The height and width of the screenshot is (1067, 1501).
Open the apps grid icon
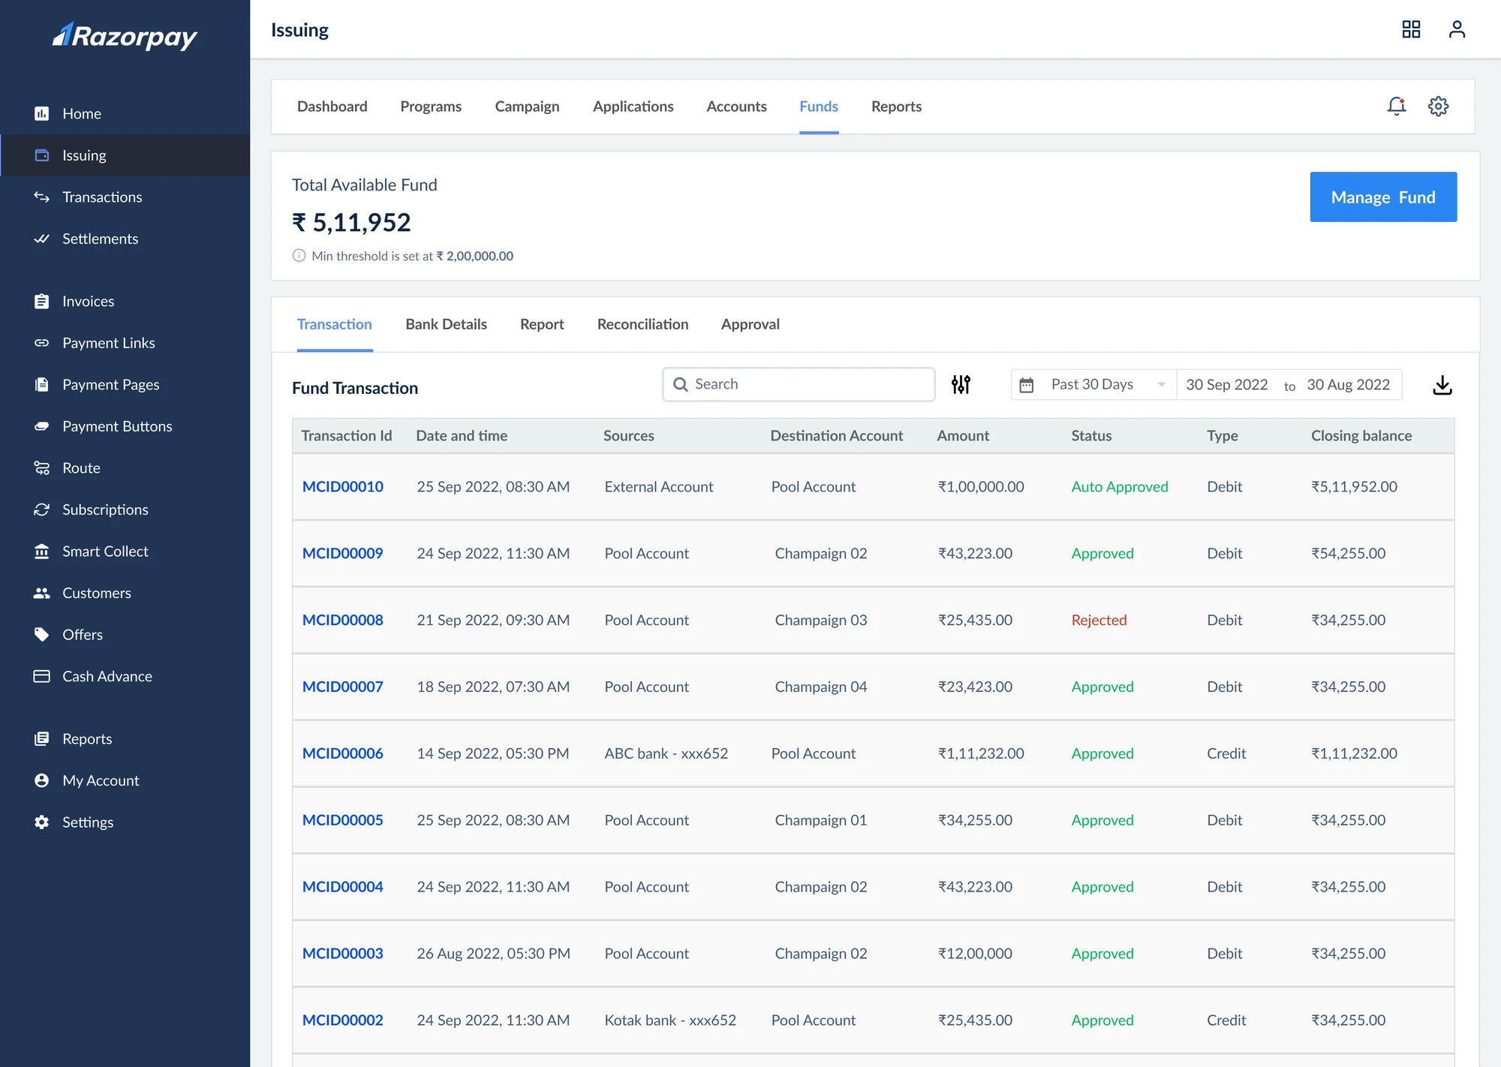tap(1411, 29)
